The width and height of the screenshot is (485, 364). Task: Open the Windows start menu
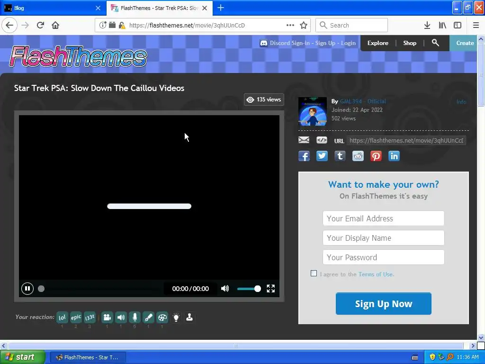click(23, 357)
